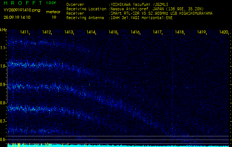Select the 1415 time marker
The height and width of the screenshot is (147, 232).
(113, 32)
